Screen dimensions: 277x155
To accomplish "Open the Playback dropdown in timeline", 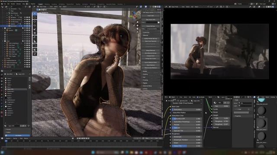I will pos(8,138).
